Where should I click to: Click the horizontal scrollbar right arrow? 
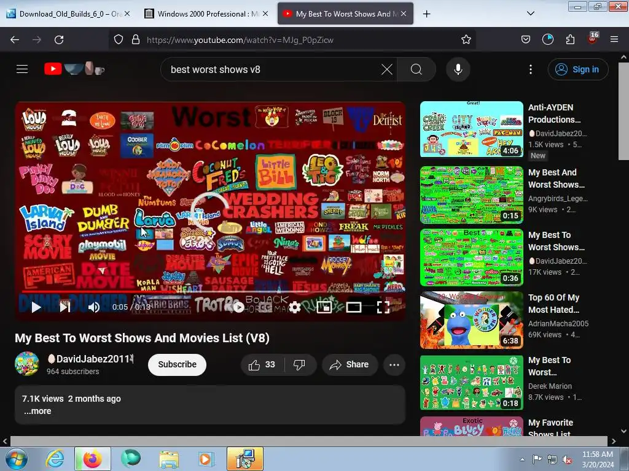click(x=614, y=441)
